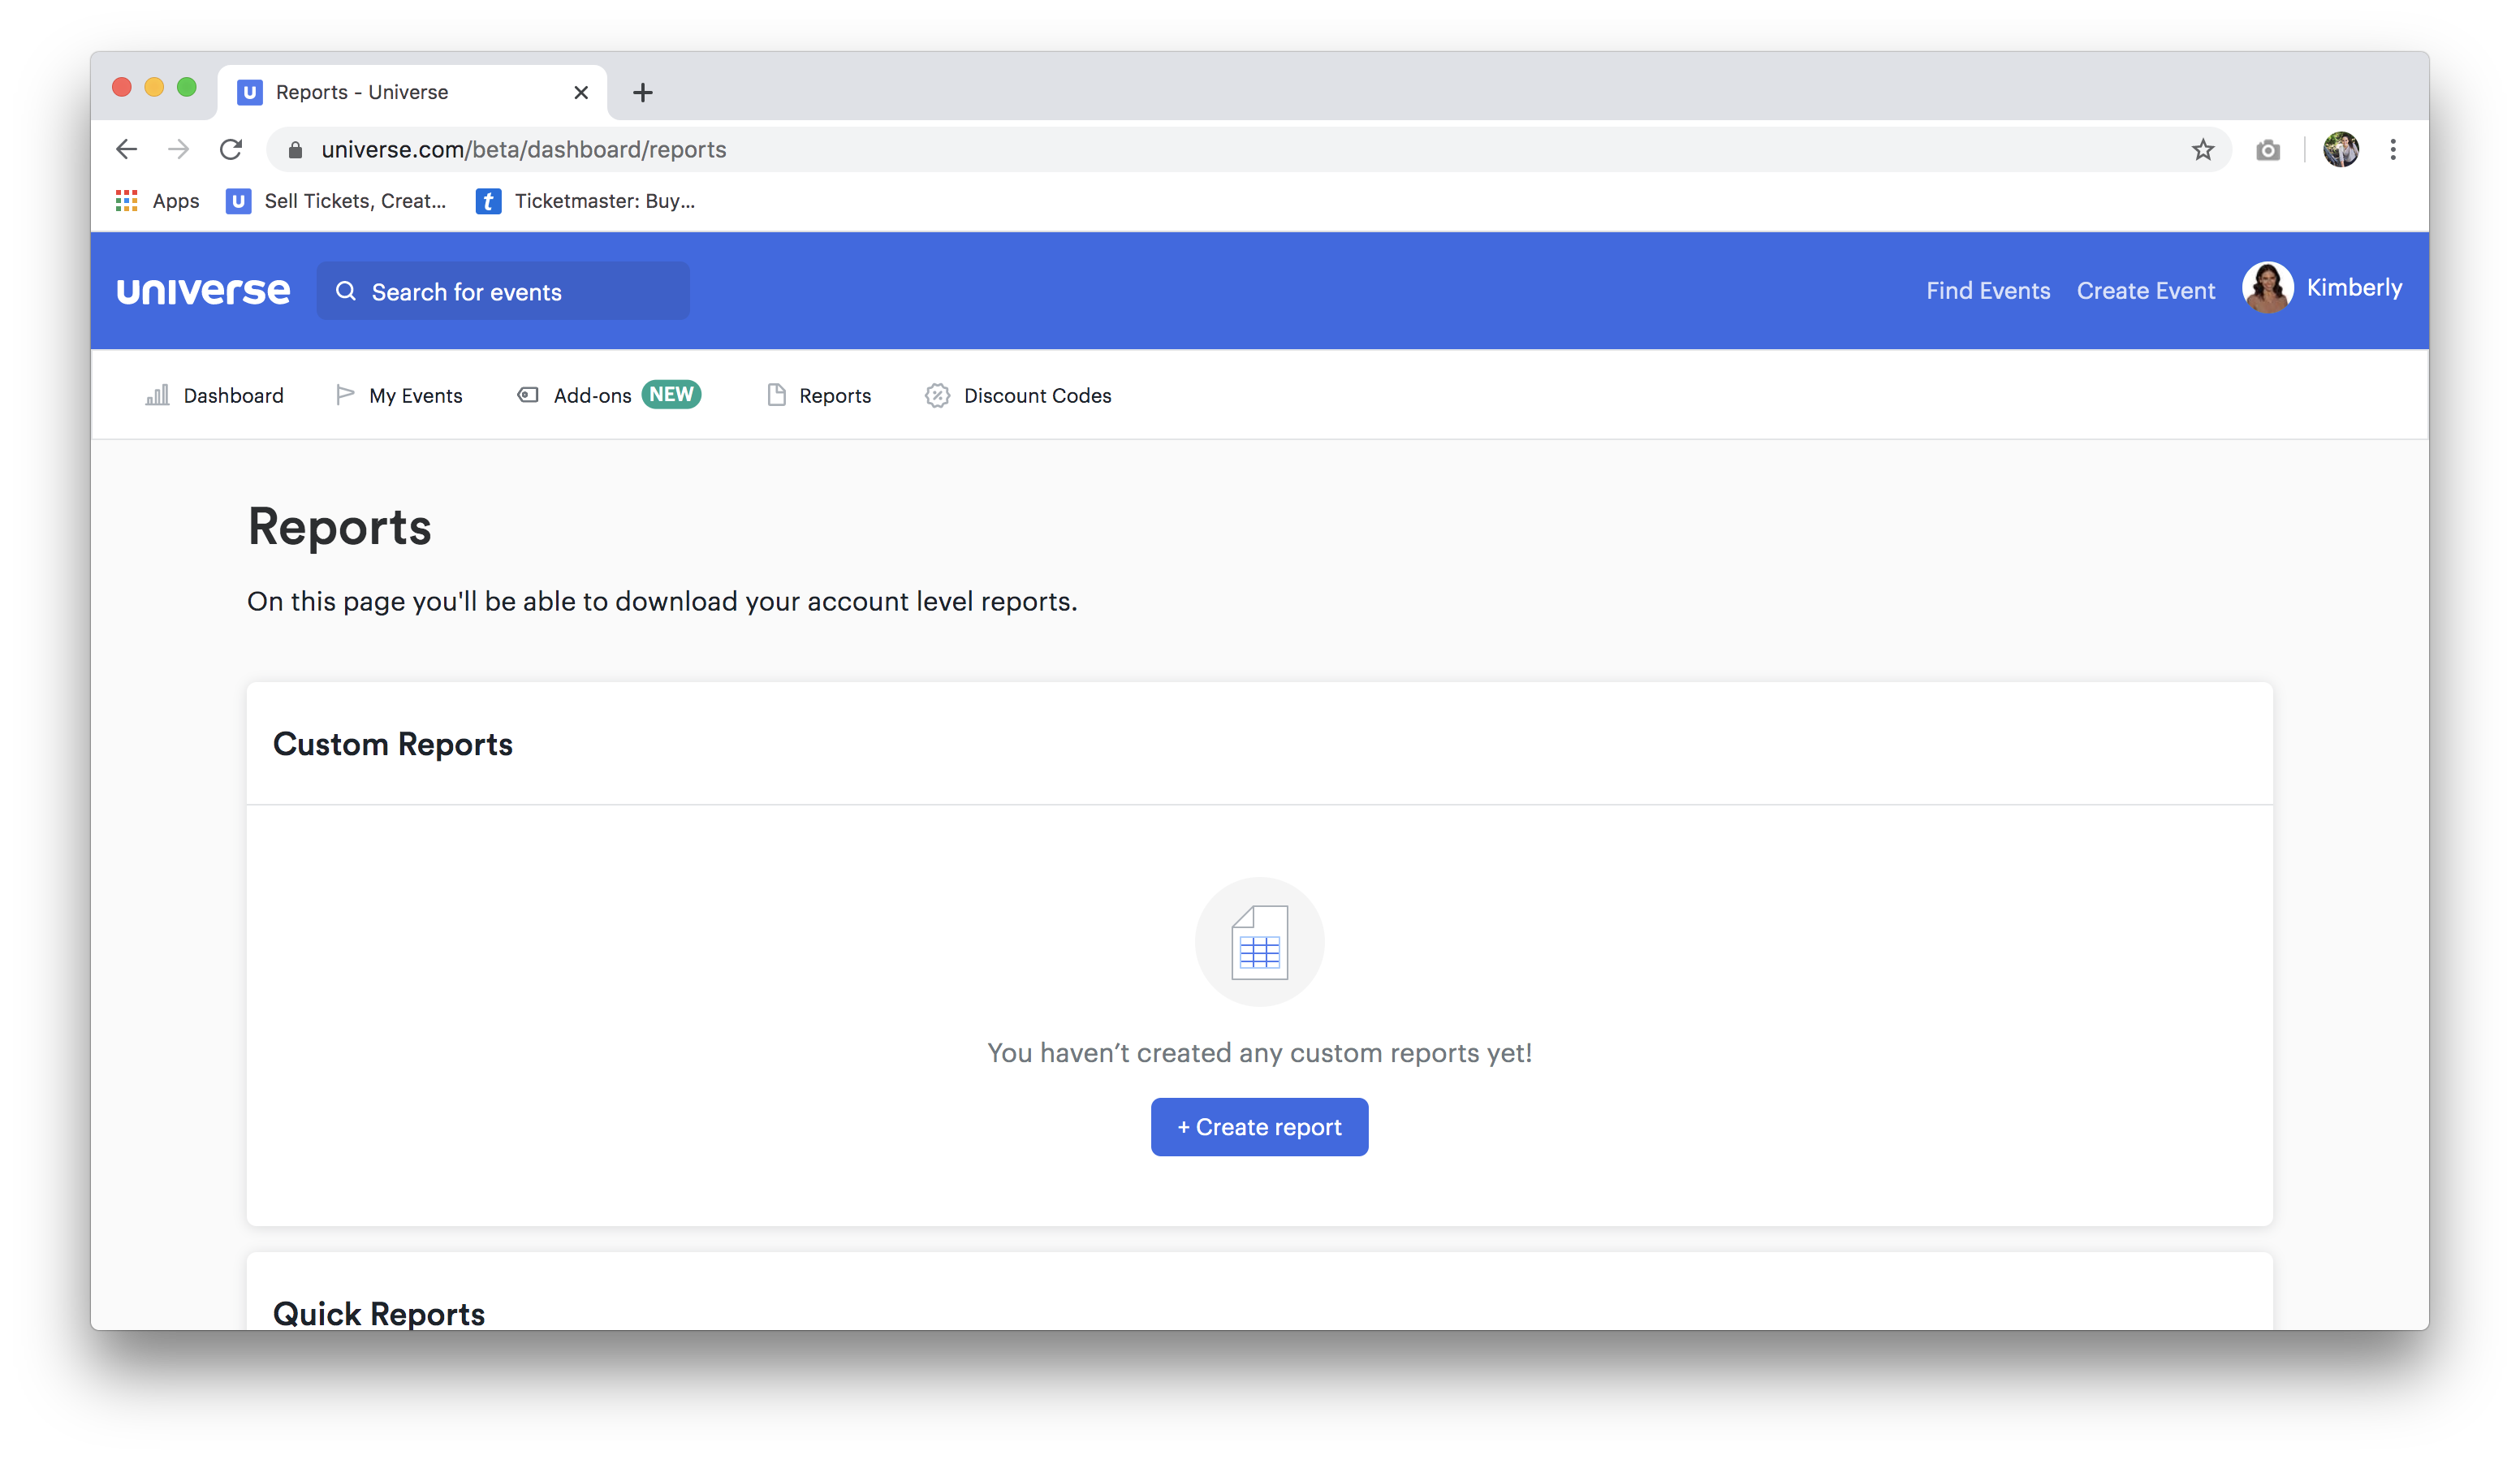
Task: Open the Discount Codes tab
Action: pyautogui.click(x=1018, y=395)
